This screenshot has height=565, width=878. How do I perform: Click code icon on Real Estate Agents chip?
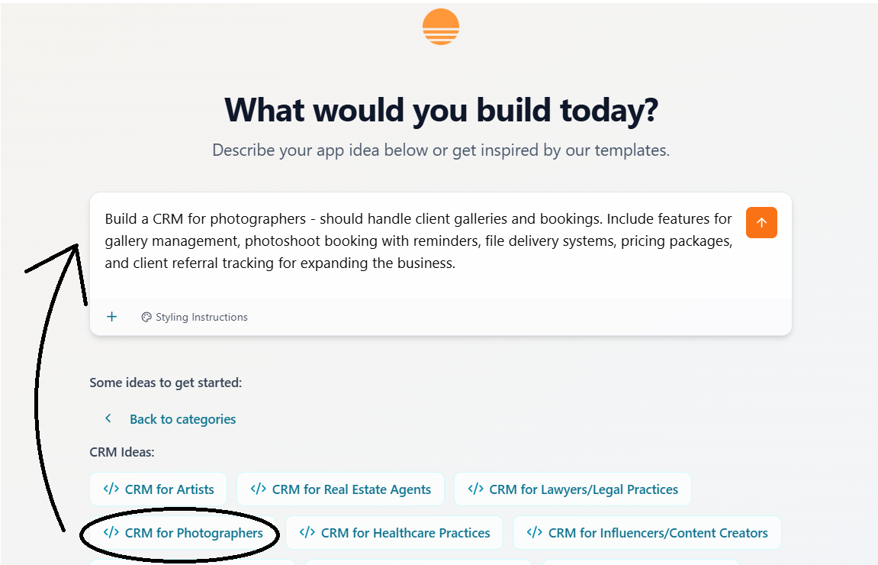click(259, 489)
